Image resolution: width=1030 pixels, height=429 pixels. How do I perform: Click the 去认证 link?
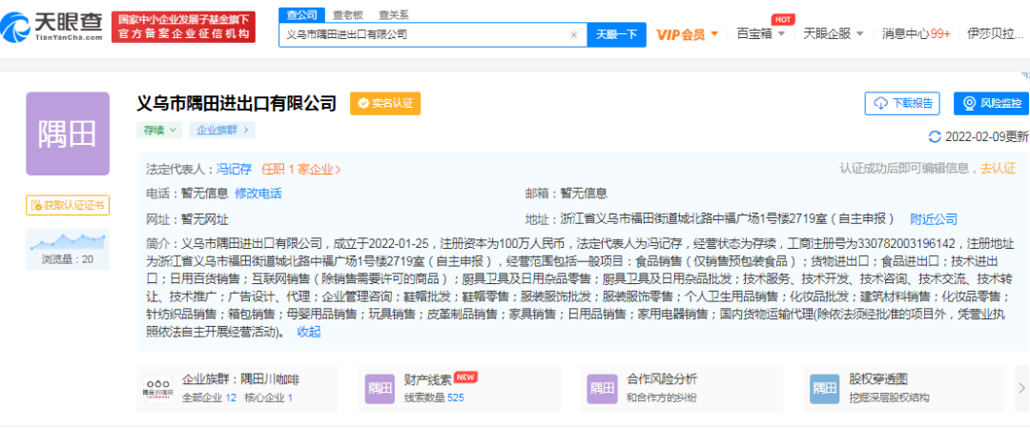pos(998,168)
